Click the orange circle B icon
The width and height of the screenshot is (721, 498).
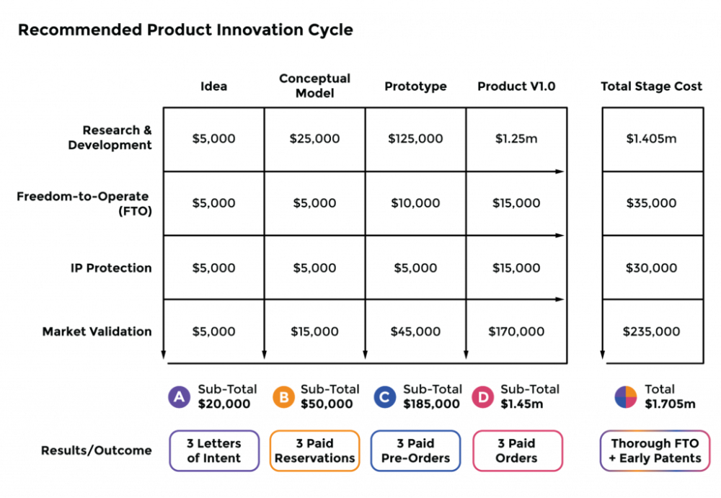click(283, 397)
